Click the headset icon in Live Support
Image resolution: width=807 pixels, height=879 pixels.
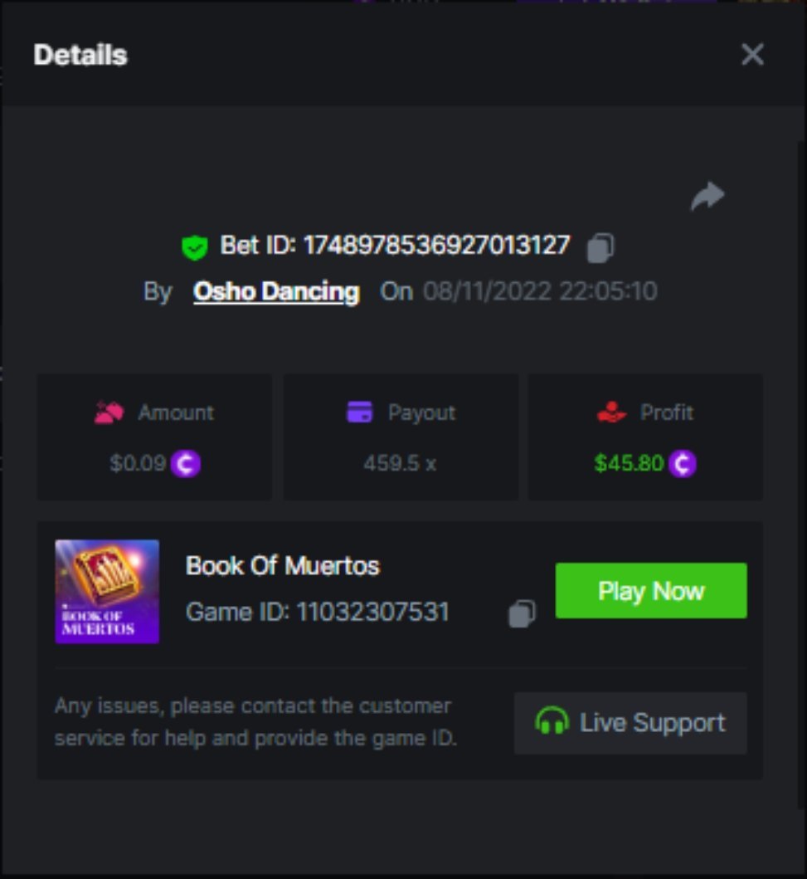coord(552,722)
